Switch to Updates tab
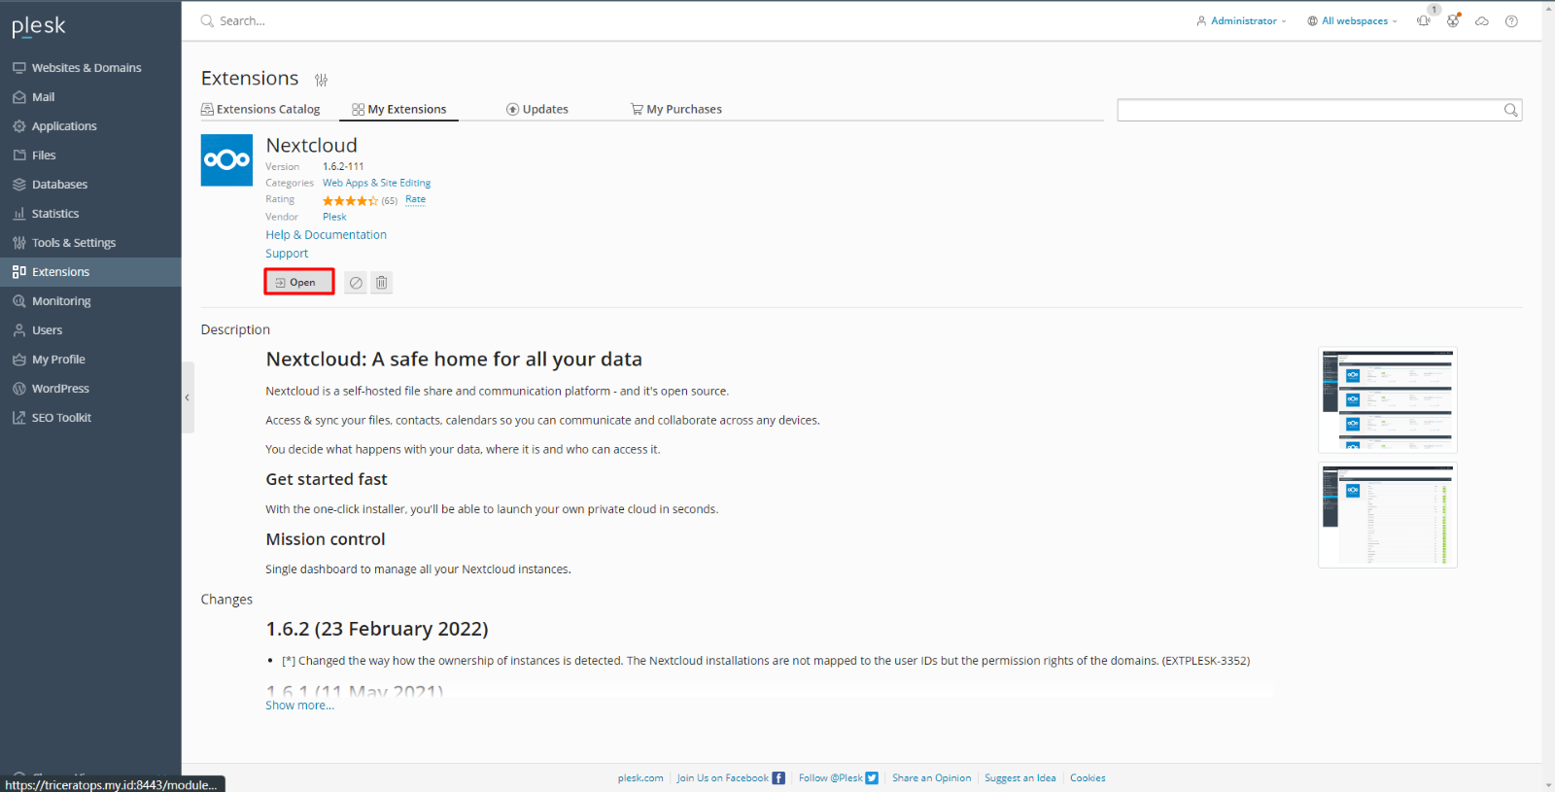Image resolution: width=1555 pixels, height=792 pixels. pyautogui.click(x=537, y=109)
